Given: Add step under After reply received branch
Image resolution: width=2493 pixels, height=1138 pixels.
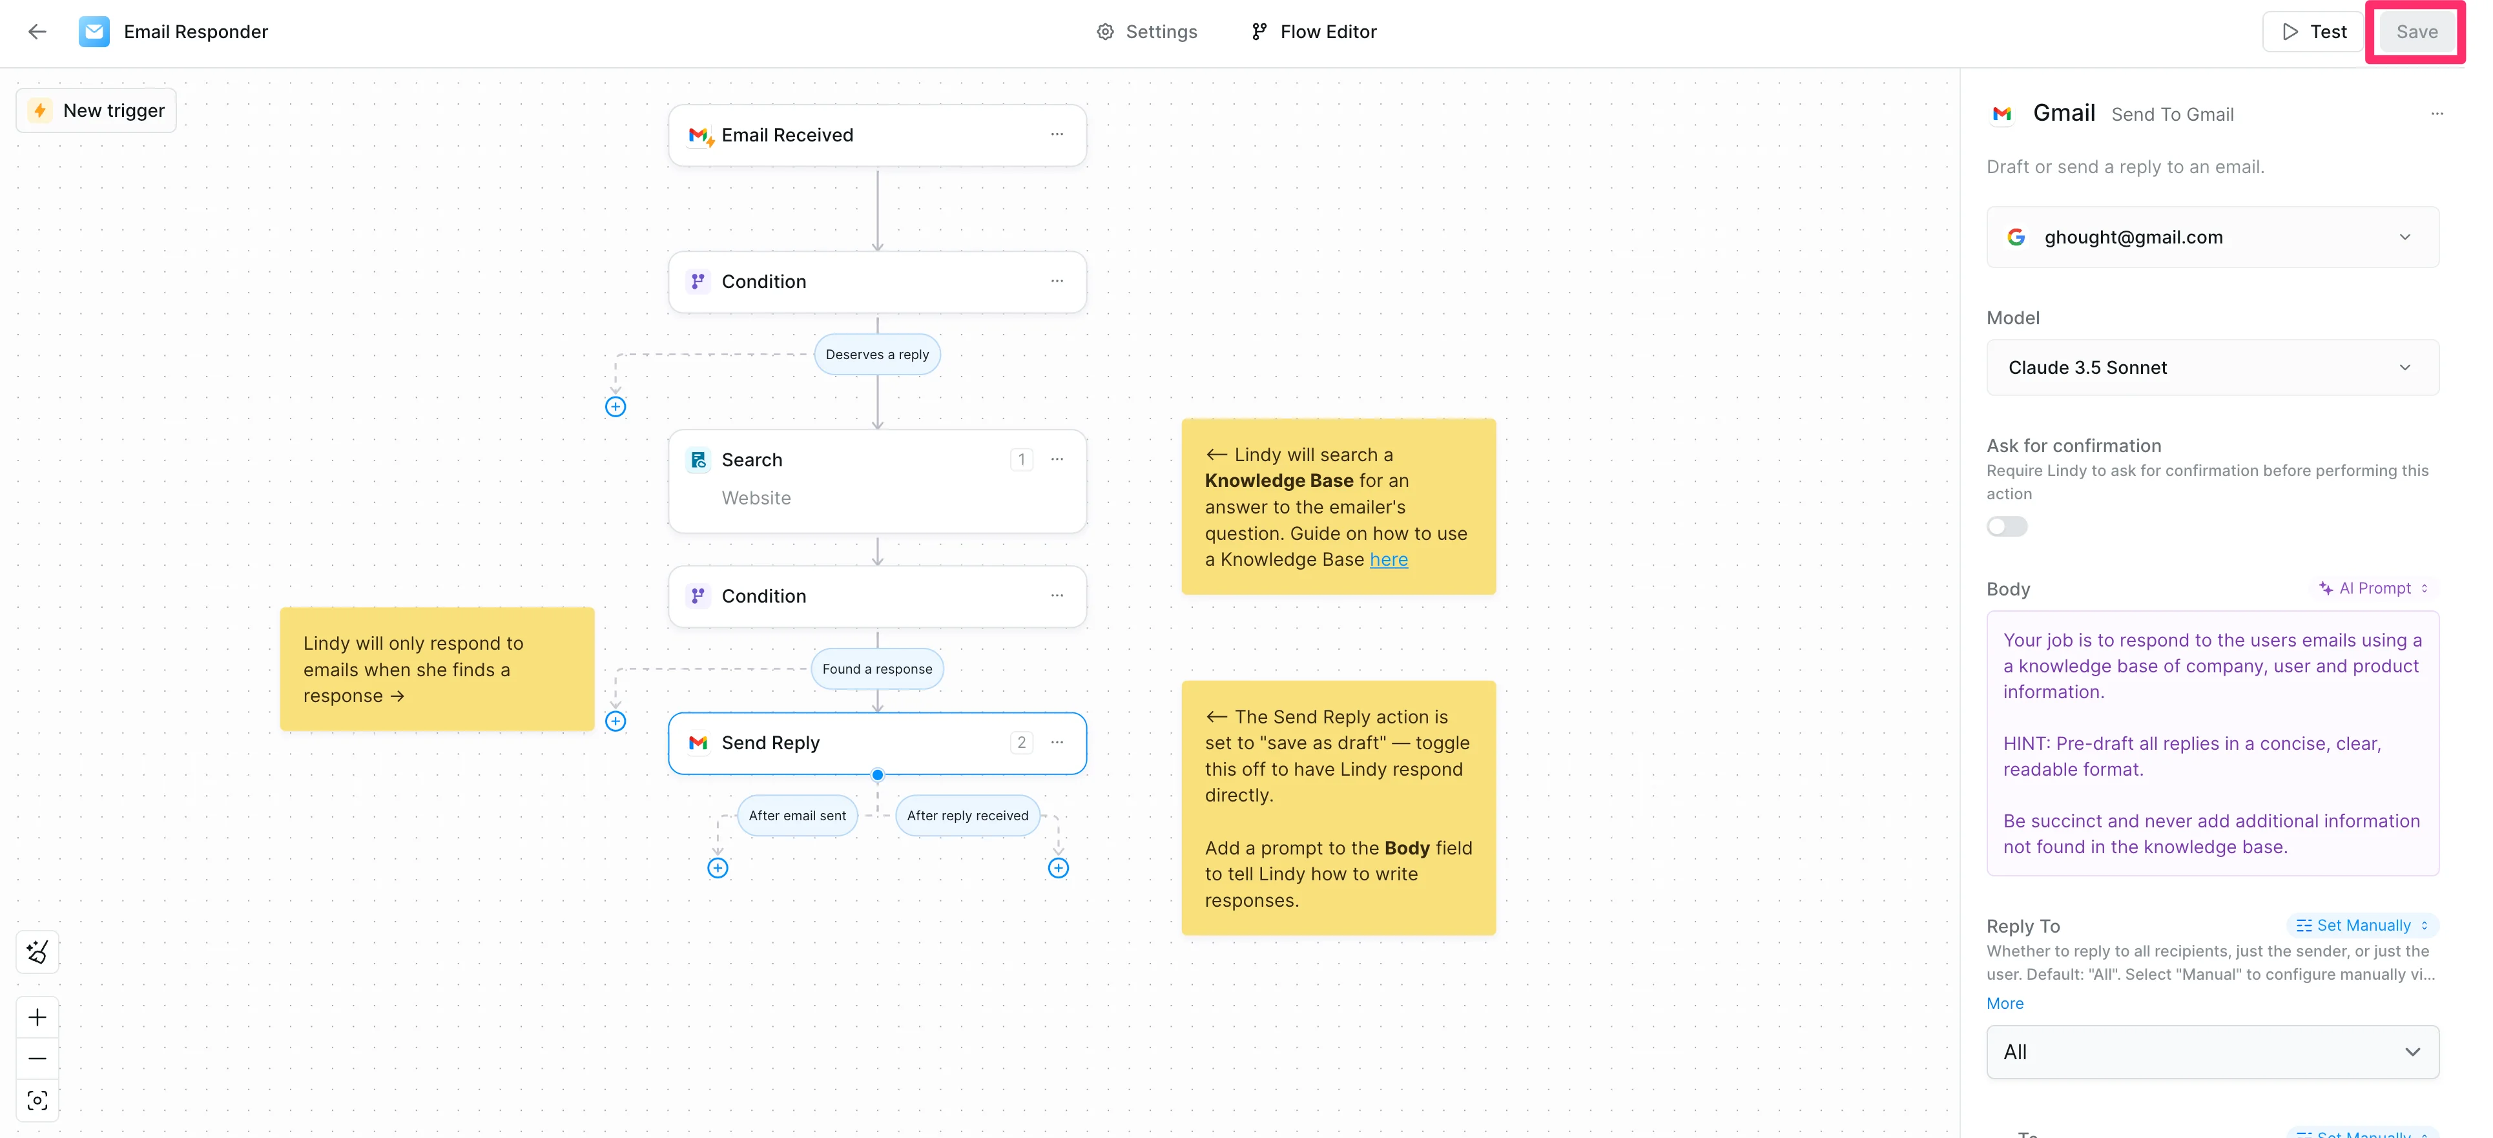Looking at the screenshot, I should coord(1058,868).
